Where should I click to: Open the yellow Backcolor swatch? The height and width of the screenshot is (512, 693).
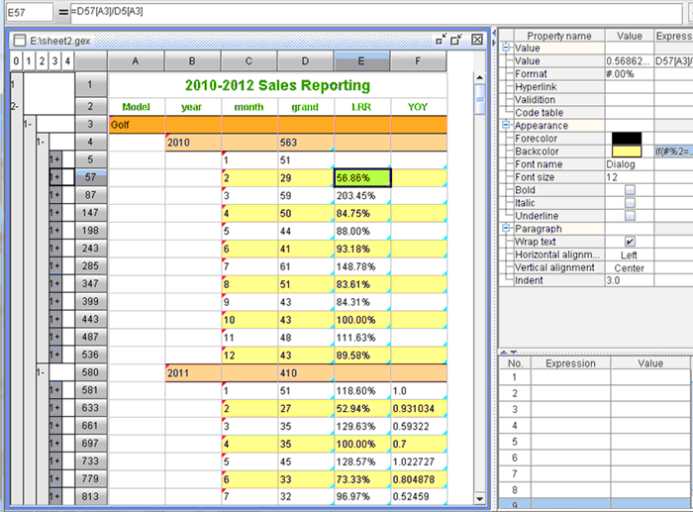click(628, 151)
